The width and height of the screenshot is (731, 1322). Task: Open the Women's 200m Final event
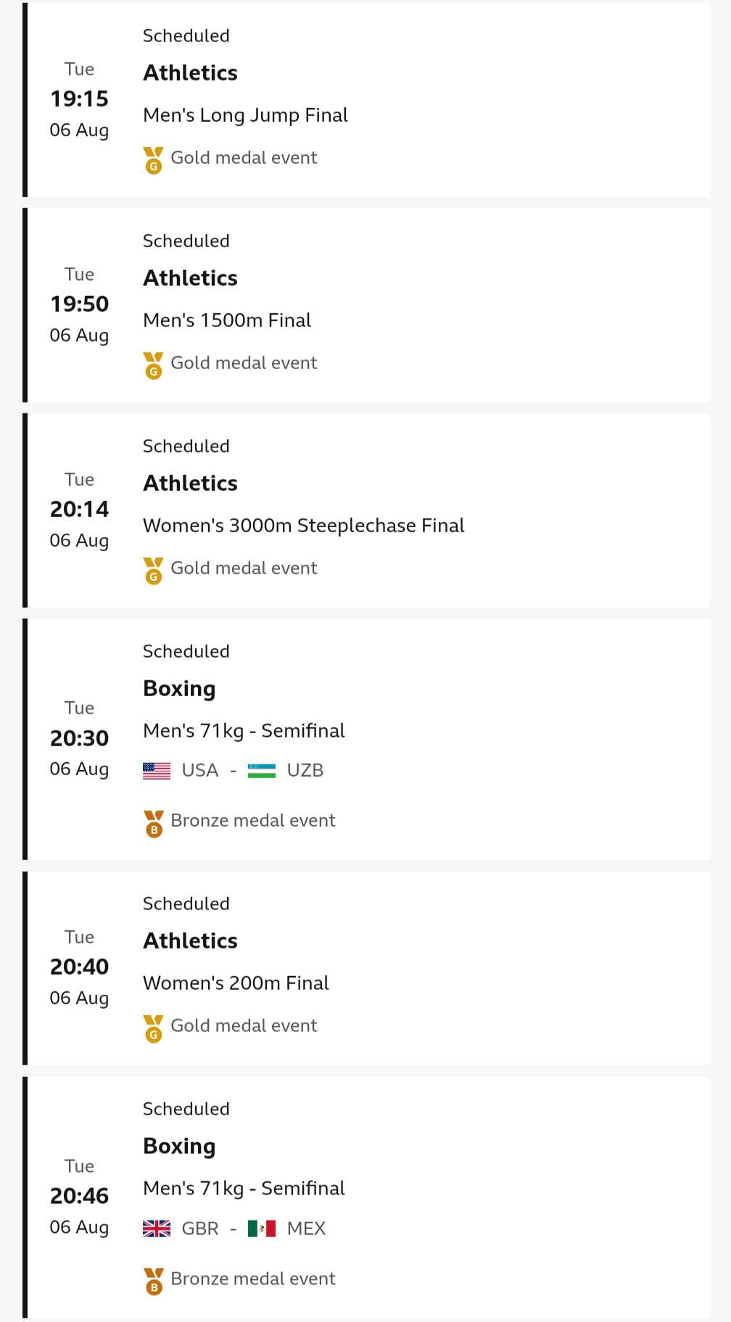point(236,983)
